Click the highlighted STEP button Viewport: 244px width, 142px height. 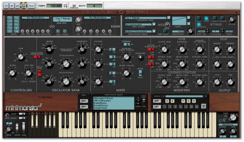tap(24, 6)
